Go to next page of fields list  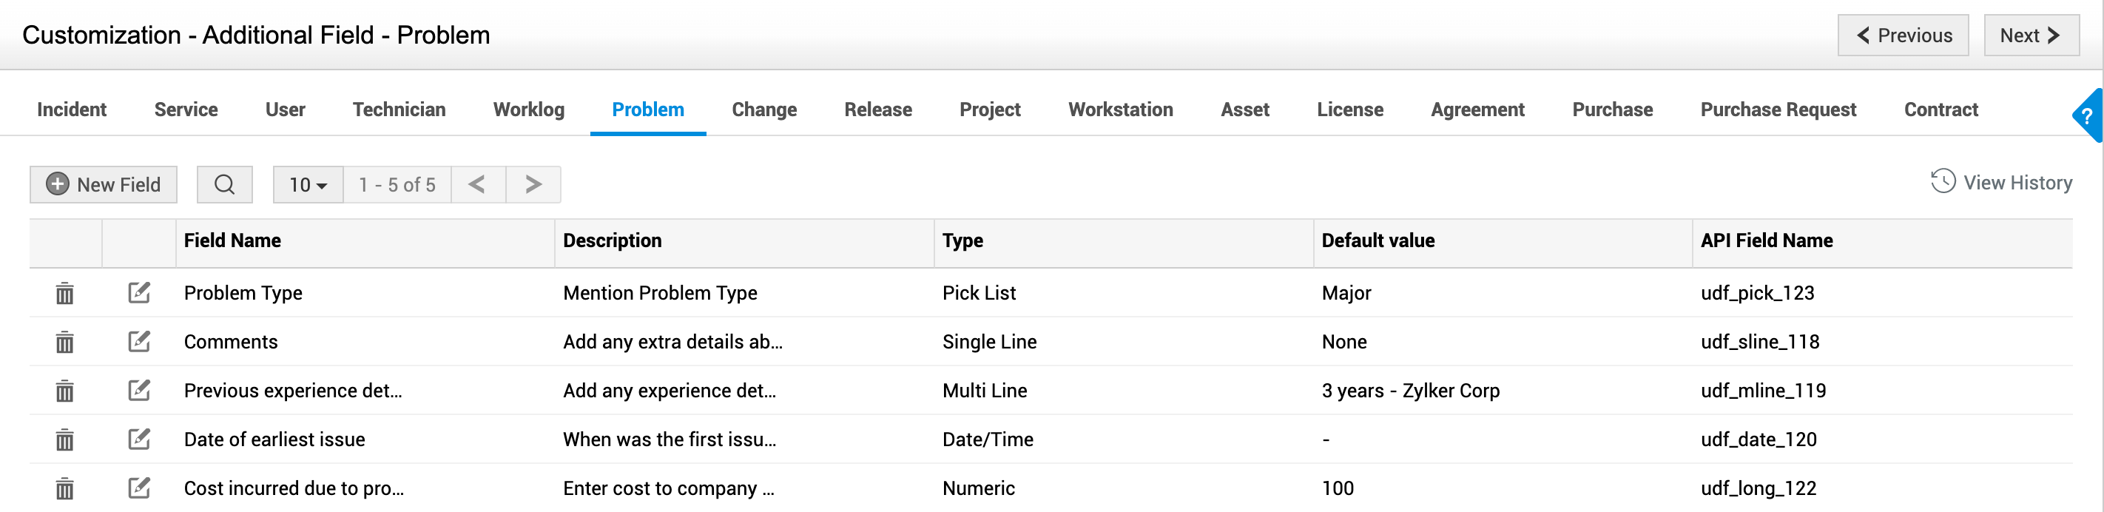click(533, 184)
